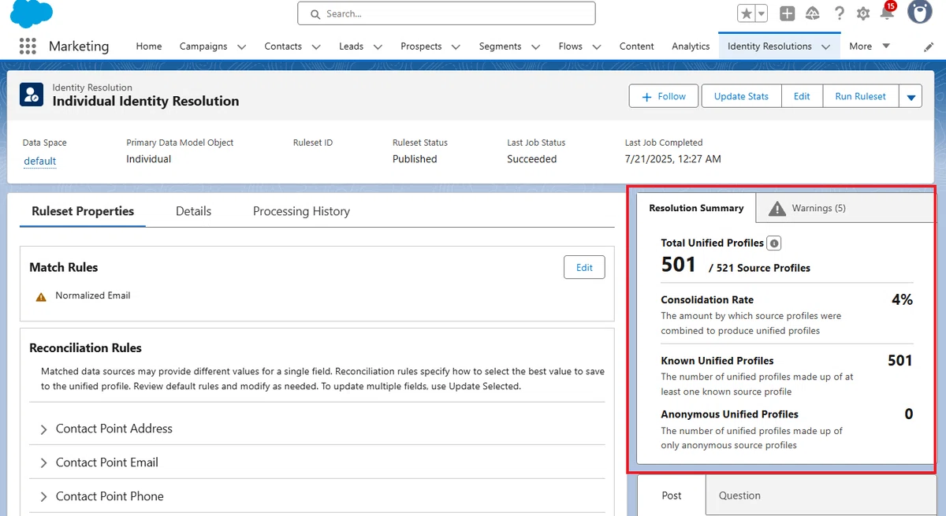
Task: Click the warning icon next to Normalized Email
Action: point(41,297)
